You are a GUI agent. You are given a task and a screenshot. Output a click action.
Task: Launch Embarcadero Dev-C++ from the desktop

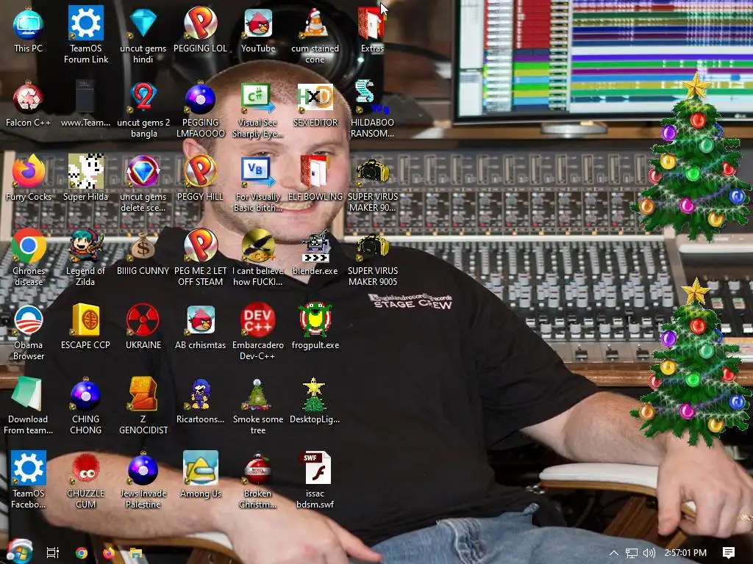coord(258,320)
